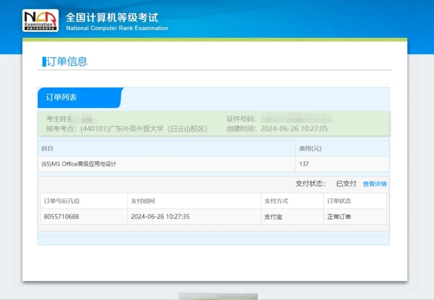Image resolution: width=434 pixels, height=300 pixels.
Task: Click the 订单号后几位 column header
Action: [x=61, y=201]
